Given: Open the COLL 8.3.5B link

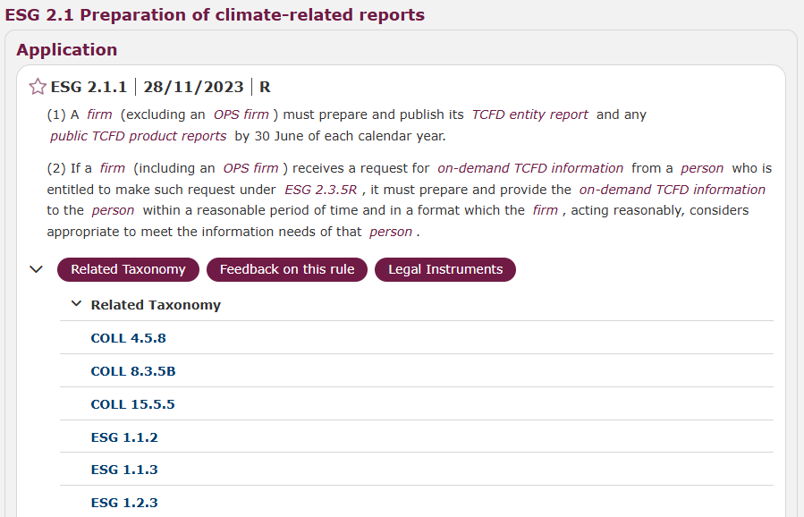Looking at the screenshot, I should [x=132, y=371].
